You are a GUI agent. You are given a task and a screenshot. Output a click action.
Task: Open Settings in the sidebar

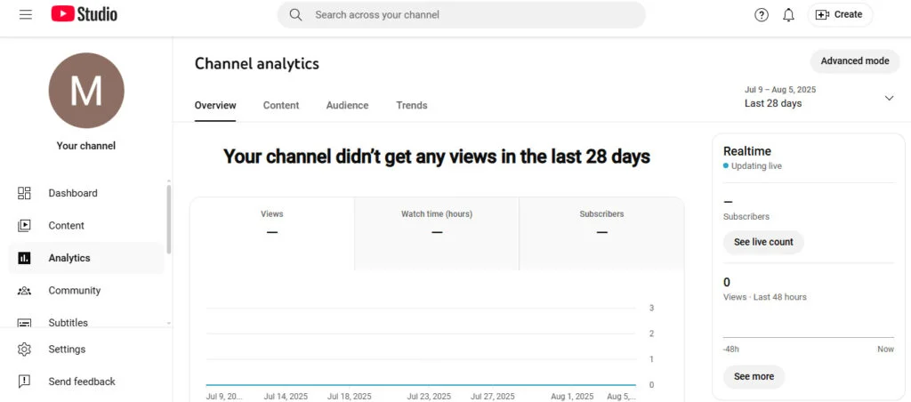coord(86,350)
